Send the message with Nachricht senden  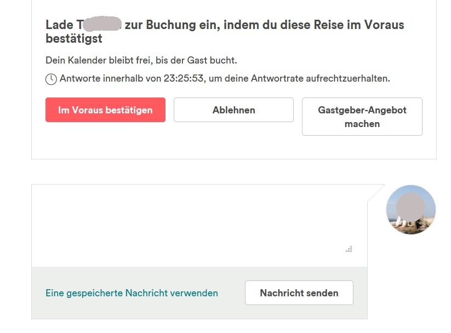click(299, 293)
